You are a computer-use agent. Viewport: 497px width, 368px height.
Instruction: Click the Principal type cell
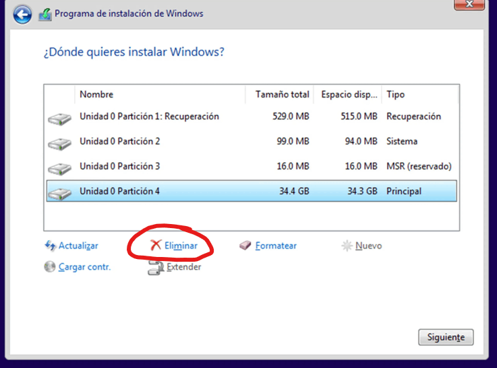click(404, 191)
